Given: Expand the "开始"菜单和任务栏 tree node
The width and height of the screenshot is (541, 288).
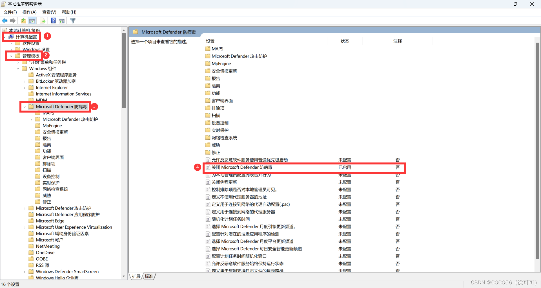Looking at the screenshot, I should 18,62.
